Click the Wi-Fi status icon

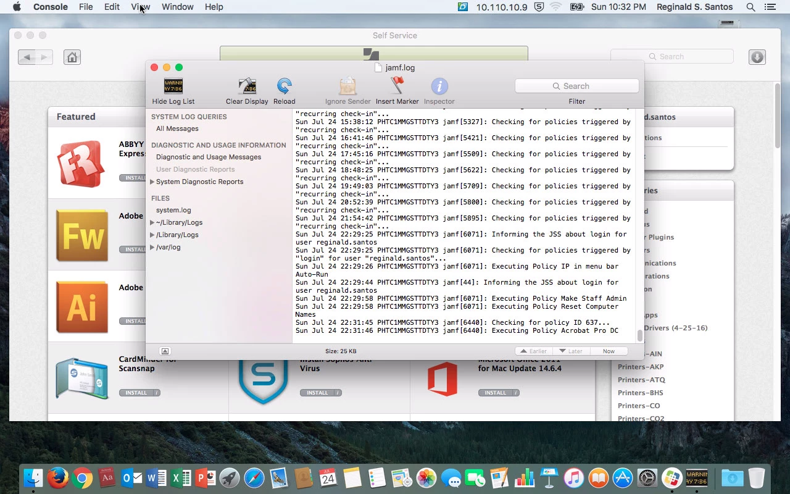pyautogui.click(x=555, y=7)
